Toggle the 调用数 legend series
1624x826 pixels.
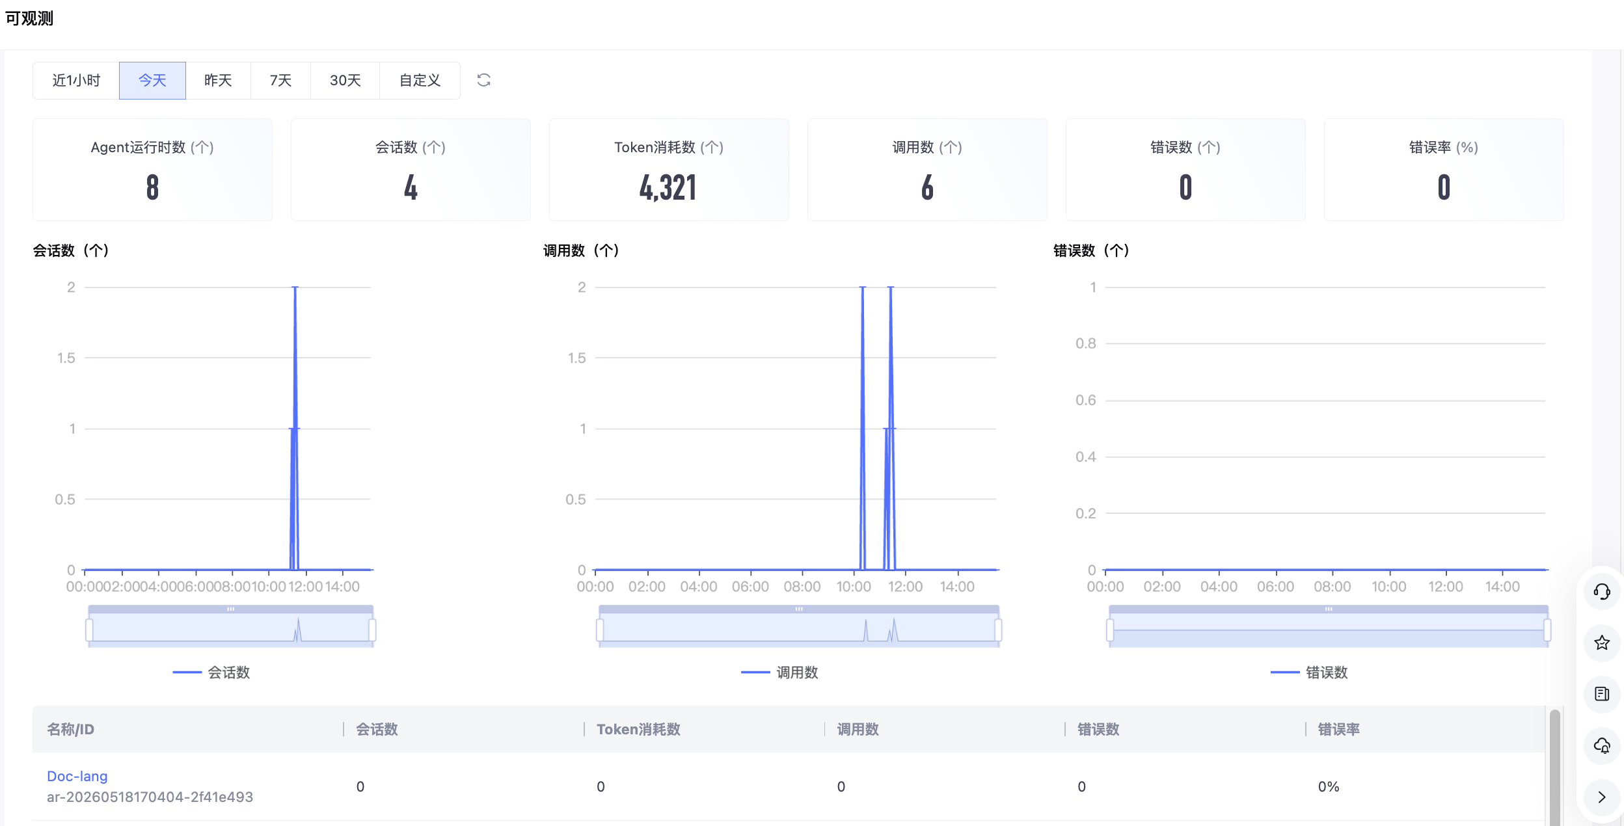[x=779, y=673]
